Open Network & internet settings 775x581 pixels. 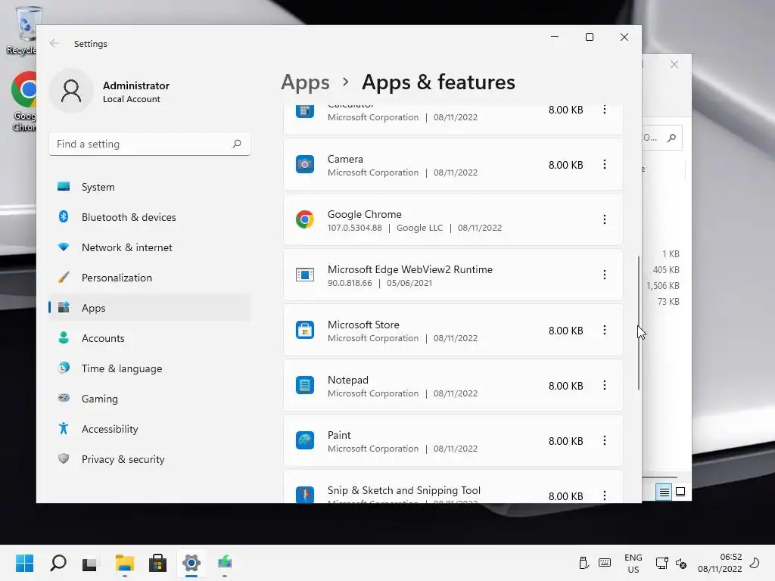tap(150, 247)
